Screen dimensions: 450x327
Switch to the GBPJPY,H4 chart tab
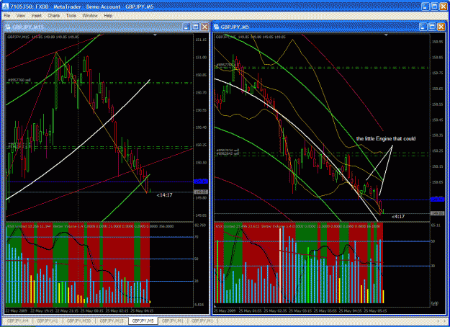tap(18, 321)
